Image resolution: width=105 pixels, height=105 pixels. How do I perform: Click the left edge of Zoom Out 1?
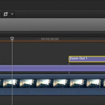69,59
